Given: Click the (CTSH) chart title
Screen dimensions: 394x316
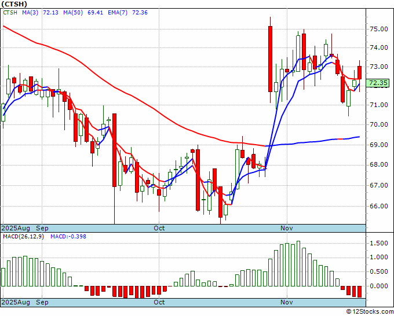Looking at the screenshot, I should (14, 4).
